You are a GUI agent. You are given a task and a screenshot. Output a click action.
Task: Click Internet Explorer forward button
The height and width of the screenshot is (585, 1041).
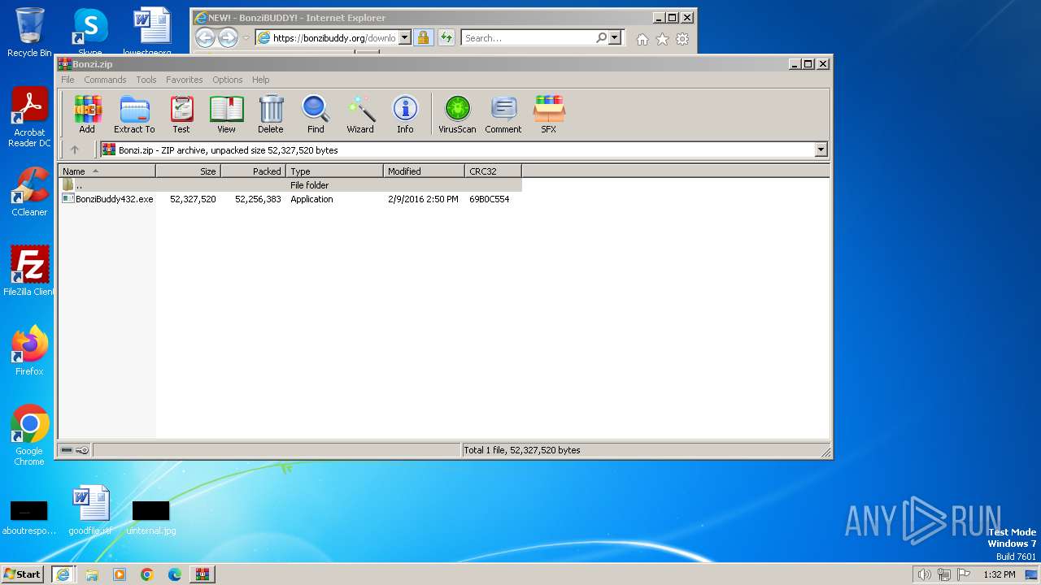pos(228,37)
